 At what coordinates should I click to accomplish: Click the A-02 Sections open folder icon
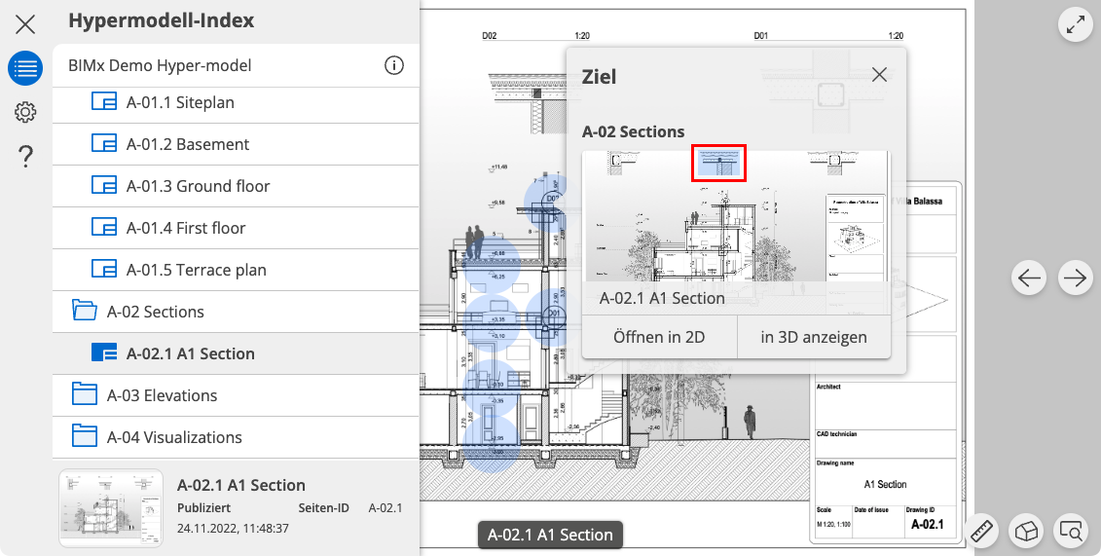tap(85, 311)
